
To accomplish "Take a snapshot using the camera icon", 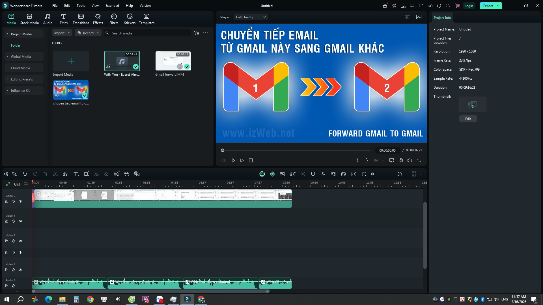I will [x=400, y=160].
